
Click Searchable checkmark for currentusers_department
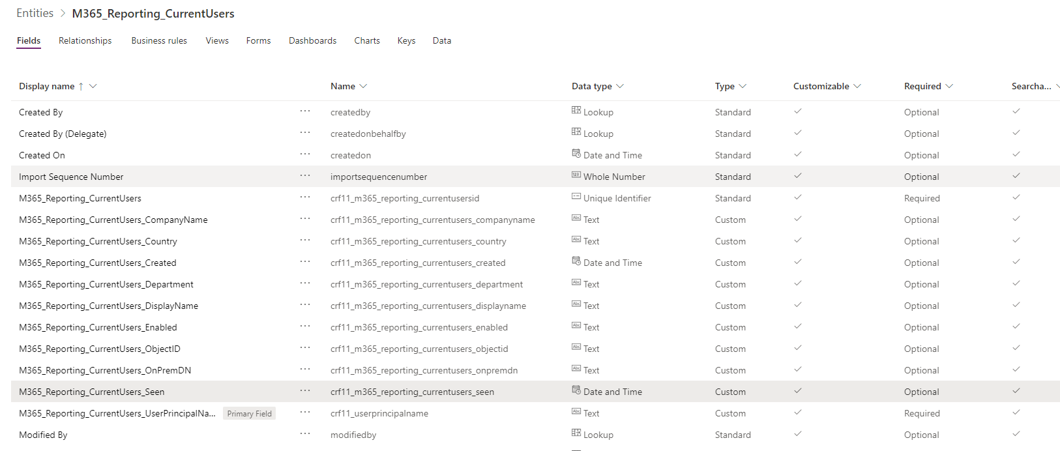coord(1016,284)
